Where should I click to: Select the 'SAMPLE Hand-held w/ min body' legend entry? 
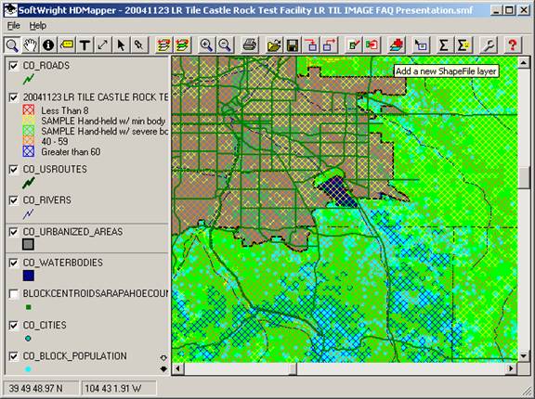(x=103, y=121)
